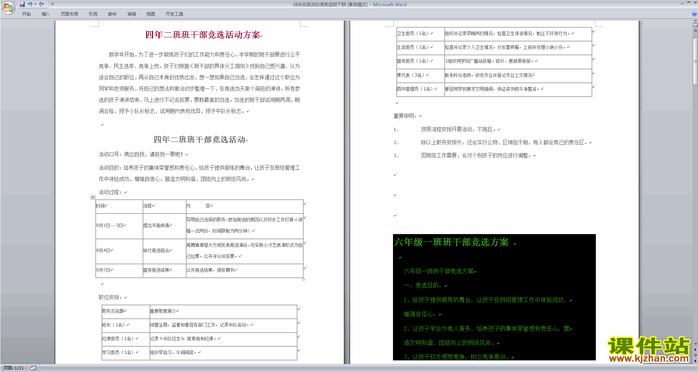Click list item 因班级工作需要 line
698x372 pixels.
pos(476,155)
